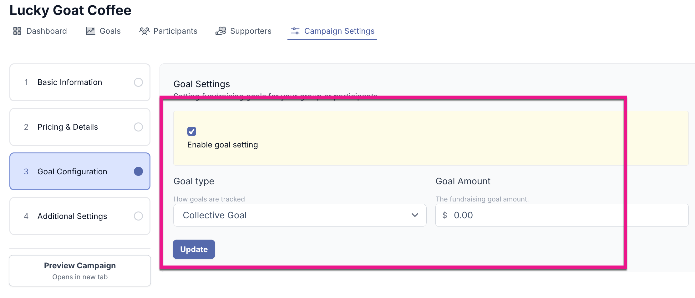Click the Lucky Goat Coffee heading
The height and width of the screenshot is (298, 695).
[x=70, y=10]
